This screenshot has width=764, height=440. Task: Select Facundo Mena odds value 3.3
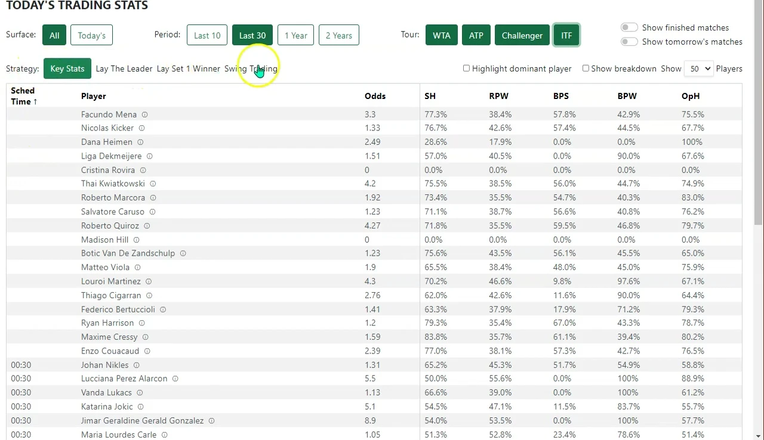pos(370,114)
